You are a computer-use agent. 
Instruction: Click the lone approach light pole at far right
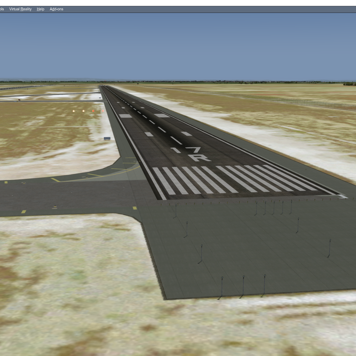pyautogui.click(x=330, y=248)
